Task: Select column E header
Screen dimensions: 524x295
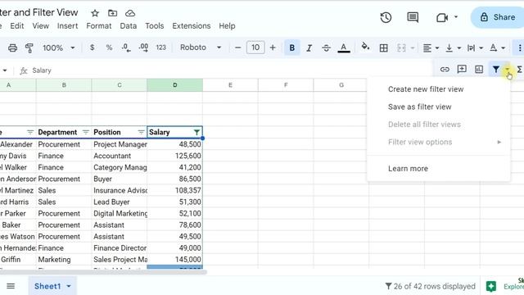Action: [230, 85]
